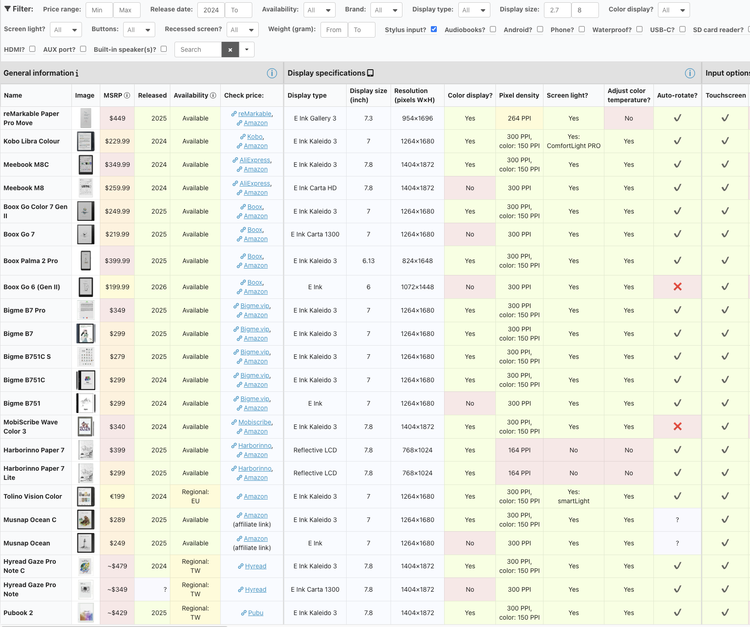Click the Display size maximum field showing 8
Screen dimensions: 750x627
(x=585, y=10)
